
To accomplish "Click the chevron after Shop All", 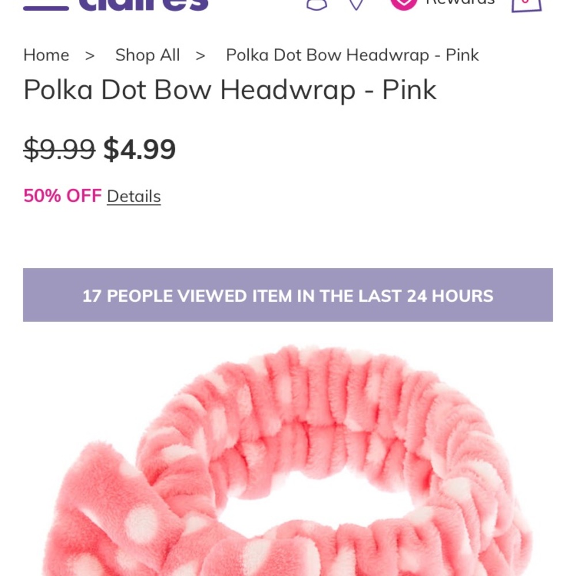I will (200, 56).
